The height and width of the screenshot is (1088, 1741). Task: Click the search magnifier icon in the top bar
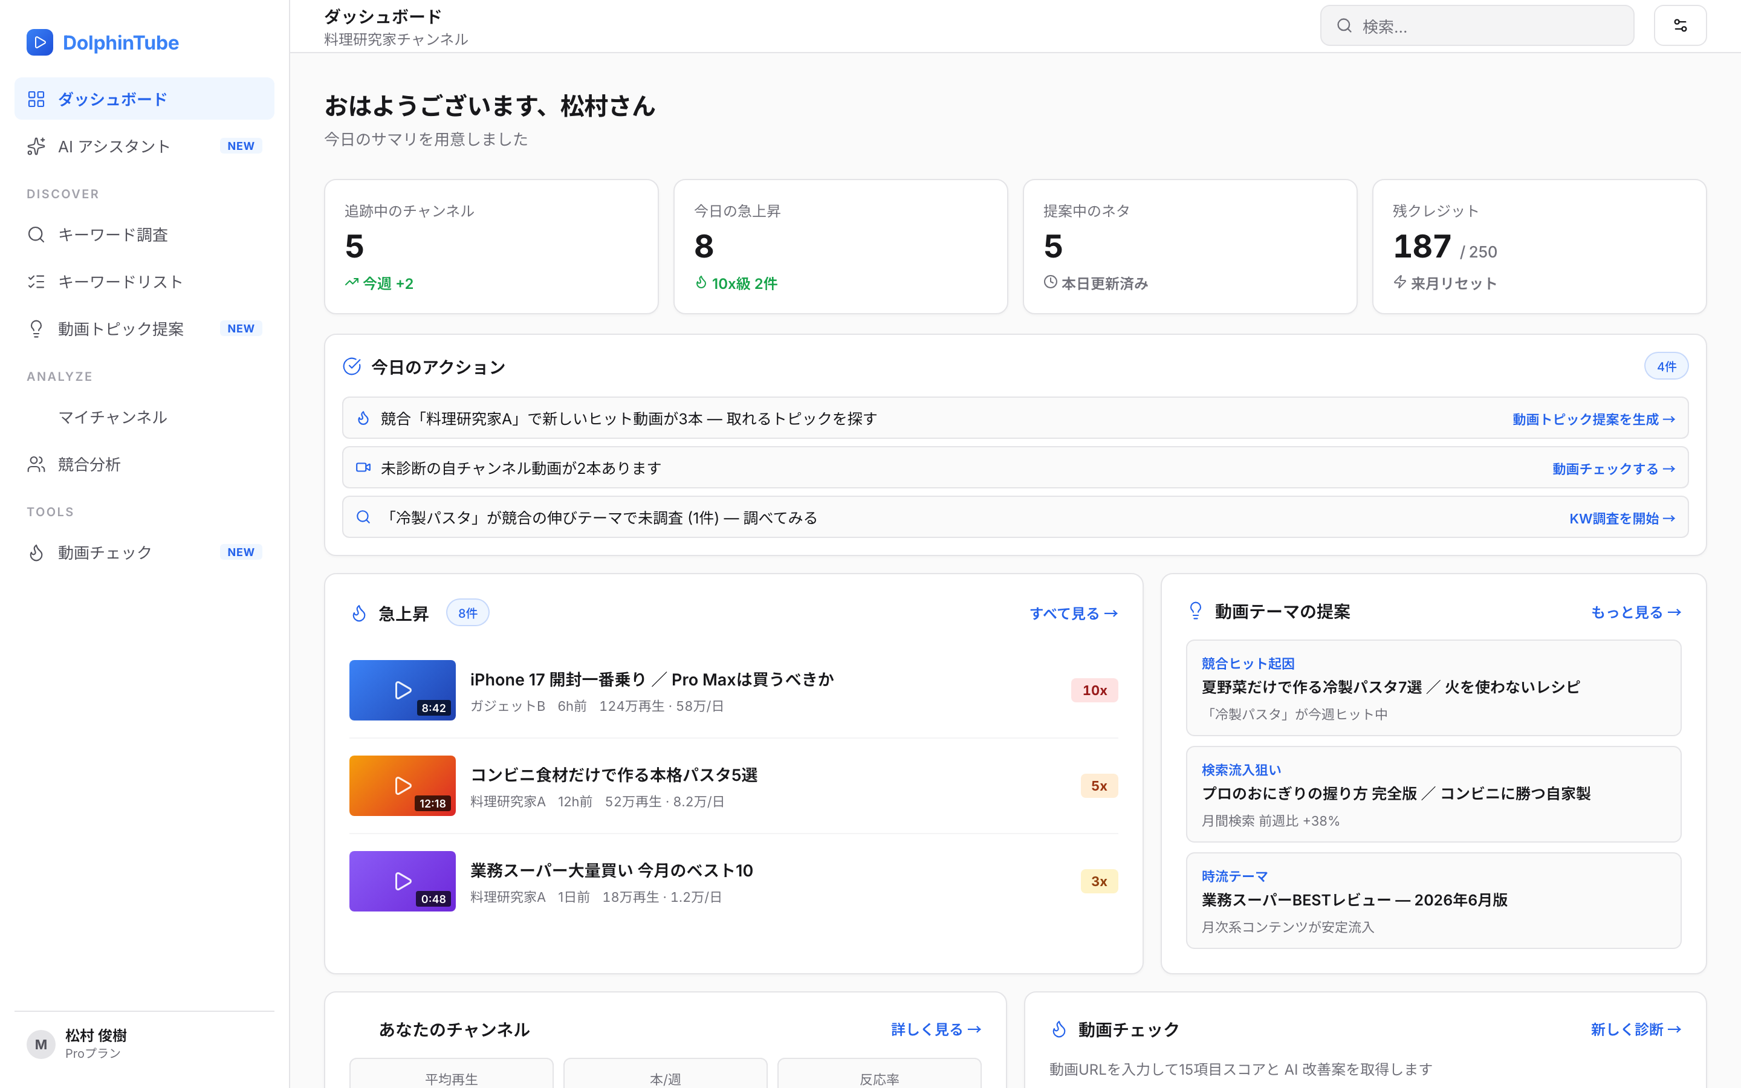(1344, 26)
